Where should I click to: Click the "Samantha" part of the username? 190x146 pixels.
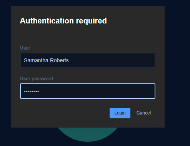36,60
